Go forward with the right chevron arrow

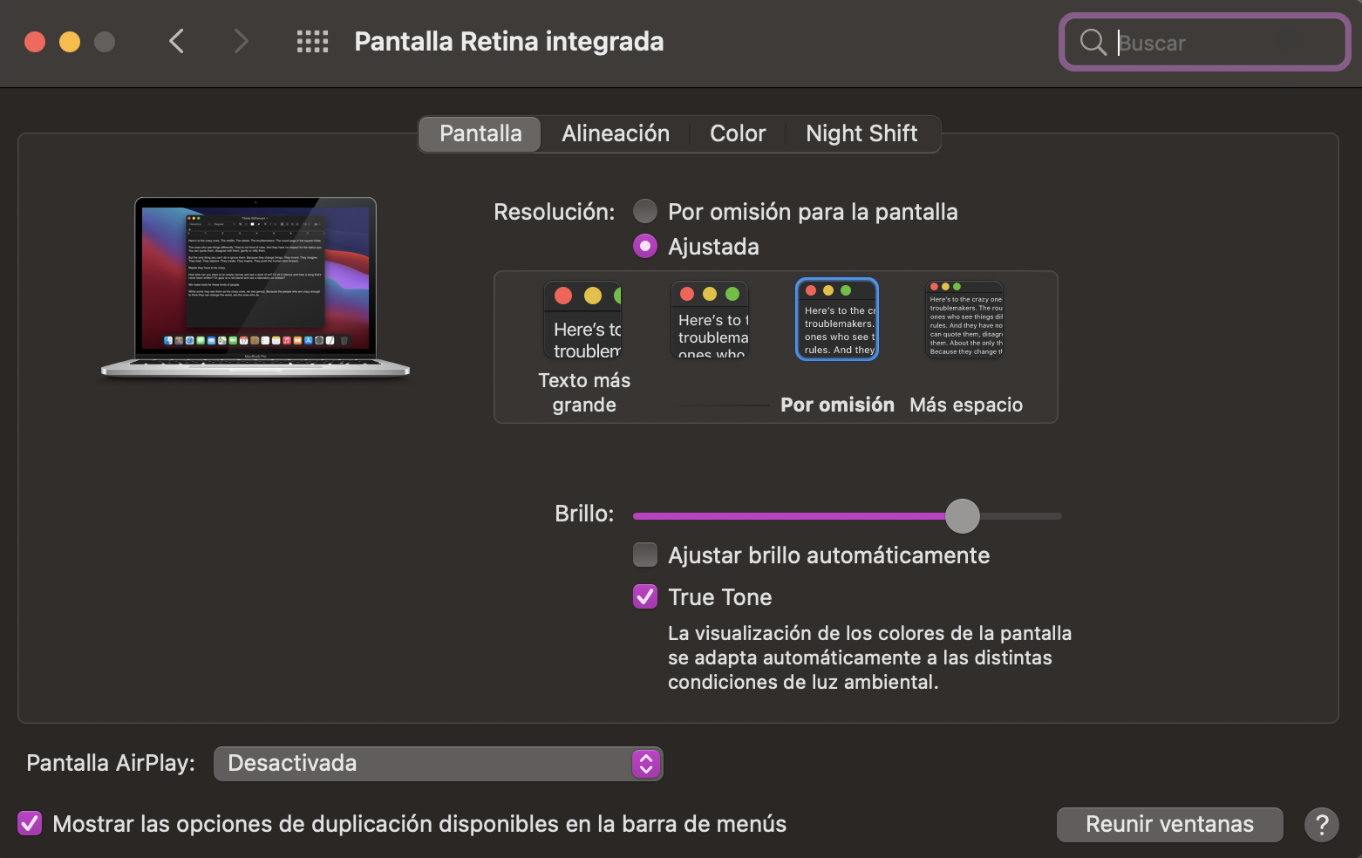[x=242, y=41]
